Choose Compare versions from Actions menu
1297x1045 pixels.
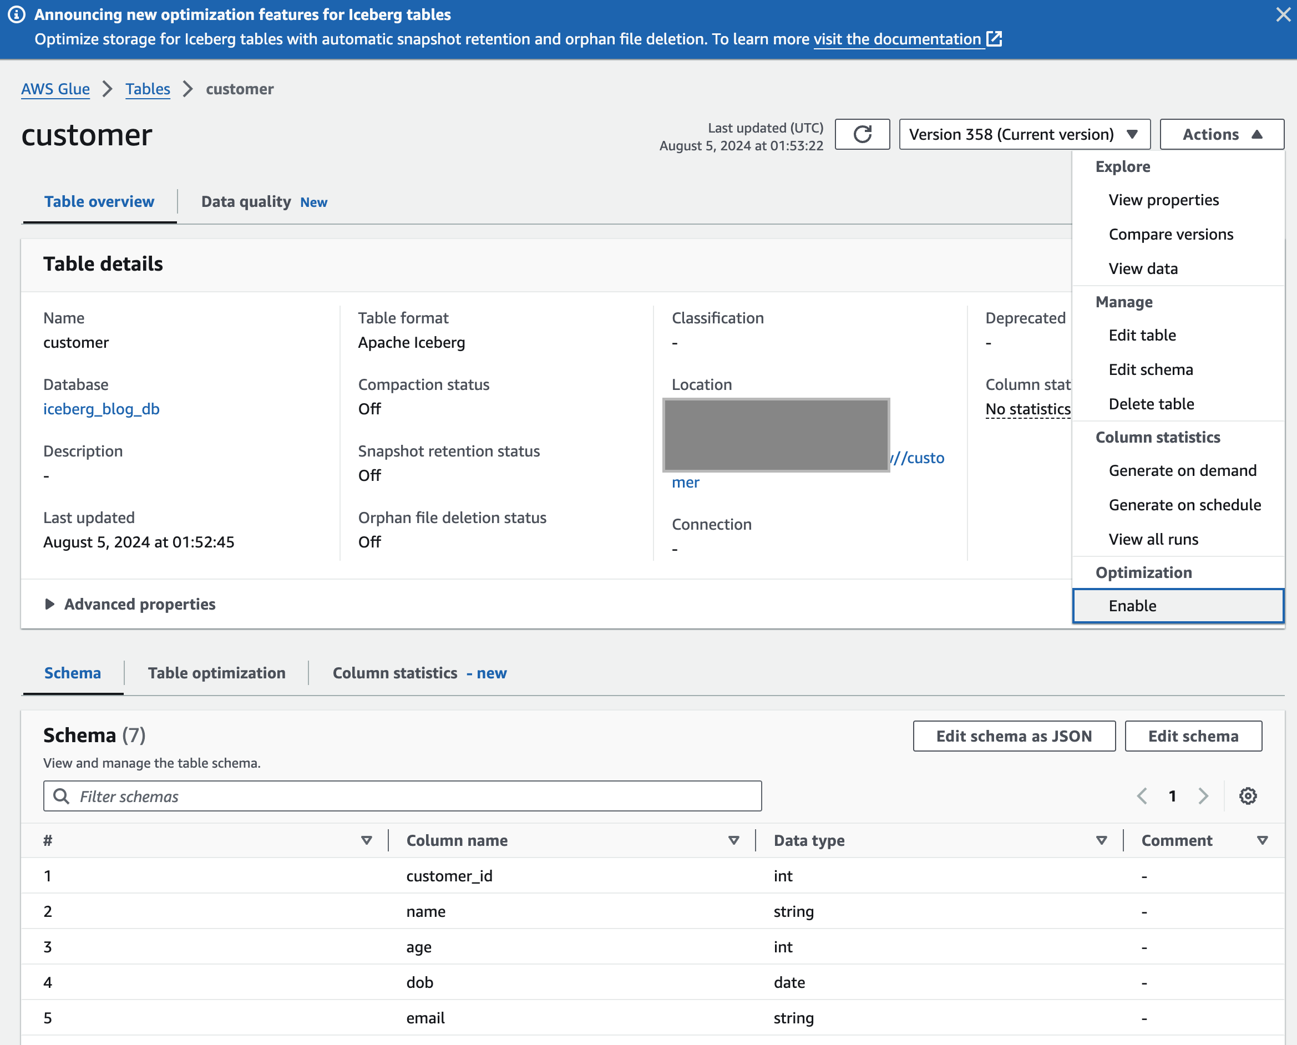click(x=1171, y=234)
